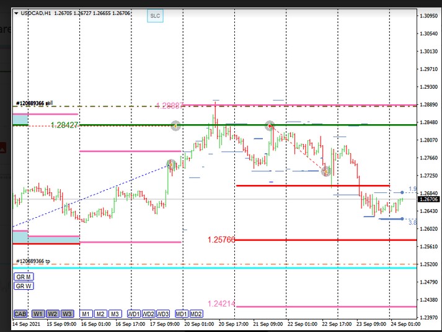Open the USDCAD,H1 chart dropdown arrow
The width and height of the screenshot is (442, 332).
coord(16,12)
